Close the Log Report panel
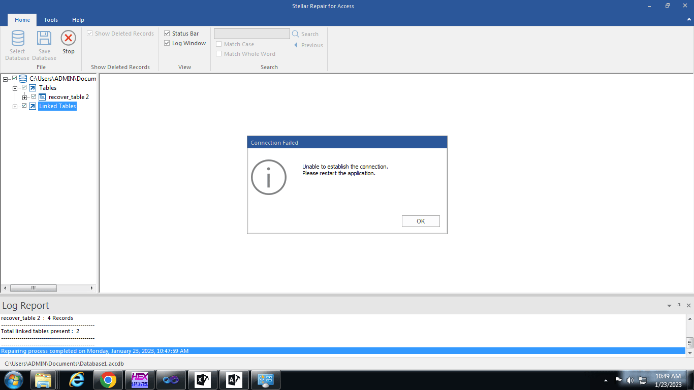The height and width of the screenshot is (390, 694). click(688, 306)
